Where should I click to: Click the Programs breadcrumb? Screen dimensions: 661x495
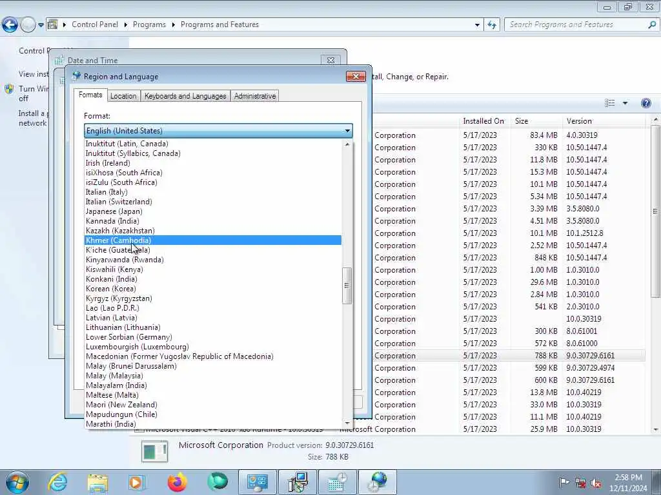149,24
